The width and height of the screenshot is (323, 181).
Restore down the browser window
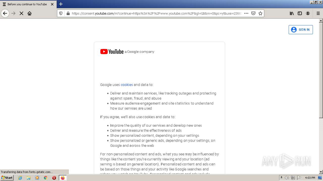pyautogui.click(x=316, y=2)
